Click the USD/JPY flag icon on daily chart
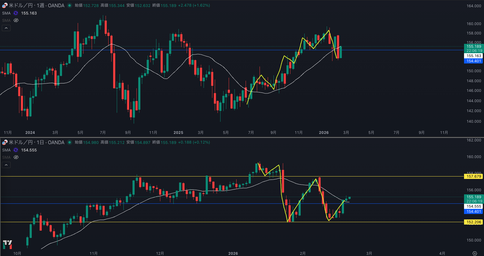The width and height of the screenshot is (484, 256). [5, 142]
